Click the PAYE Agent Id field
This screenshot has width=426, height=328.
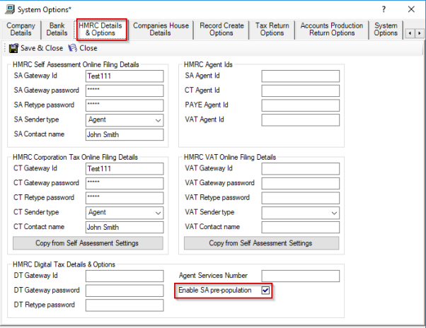click(301, 105)
